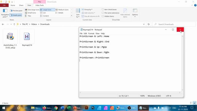Open Task View on taskbar
This screenshot has width=197, height=111.
pyautogui.click(x=26, y=108)
